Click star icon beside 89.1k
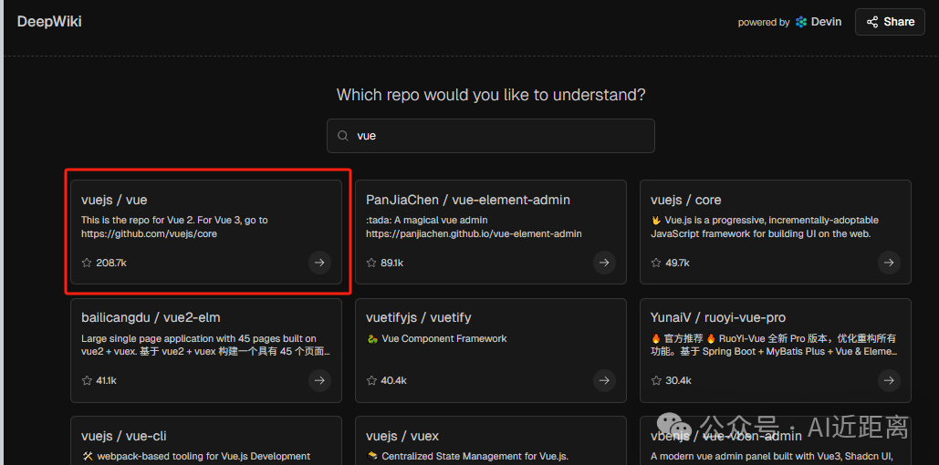The height and width of the screenshot is (465, 939). point(371,262)
